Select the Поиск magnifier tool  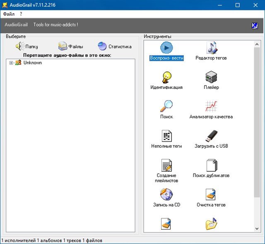pos(166,106)
